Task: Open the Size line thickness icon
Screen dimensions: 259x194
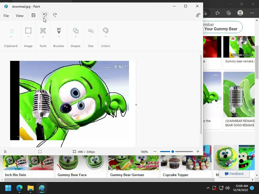Action: [91, 31]
